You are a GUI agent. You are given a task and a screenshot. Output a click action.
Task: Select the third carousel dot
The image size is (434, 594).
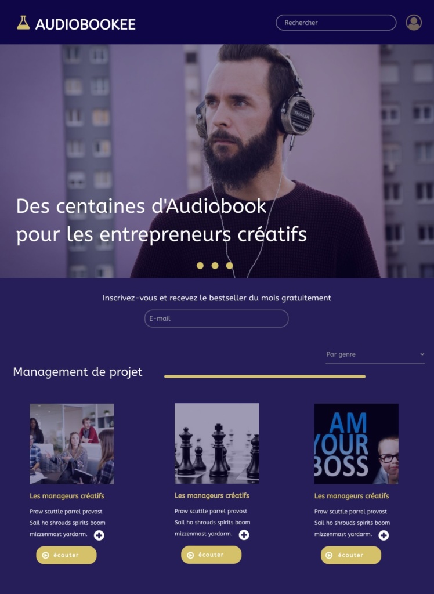tap(229, 266)
